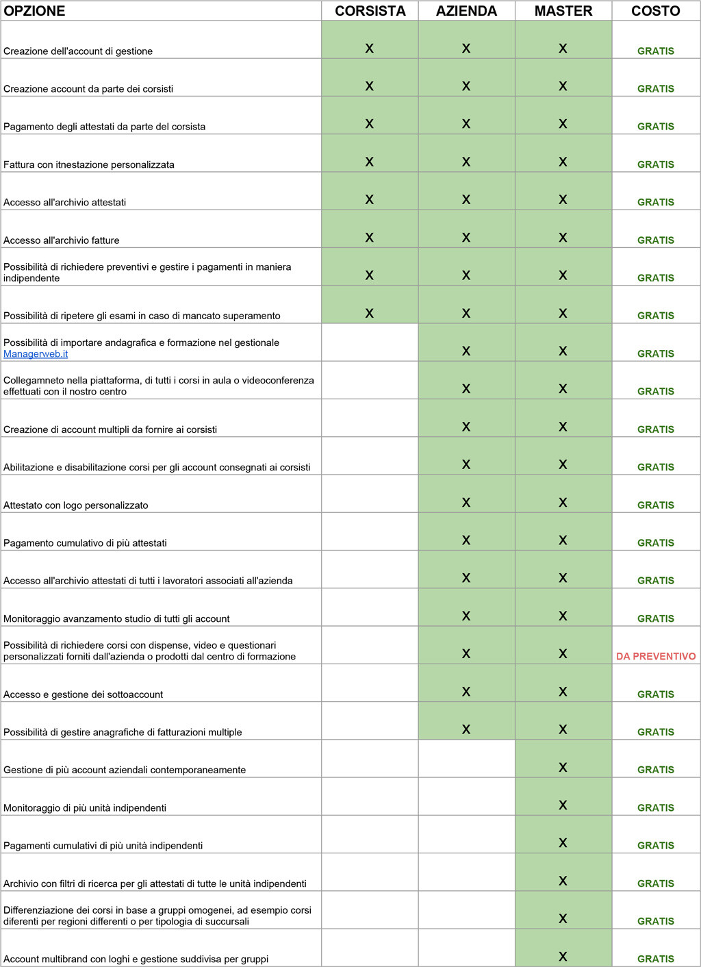Select the OPZIONE header cell

(x=35, y=11)
